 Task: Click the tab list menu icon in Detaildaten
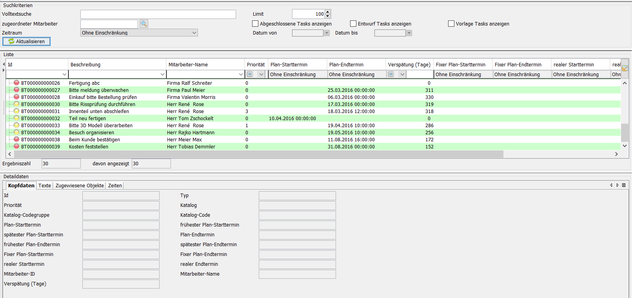tap(624, 185)
